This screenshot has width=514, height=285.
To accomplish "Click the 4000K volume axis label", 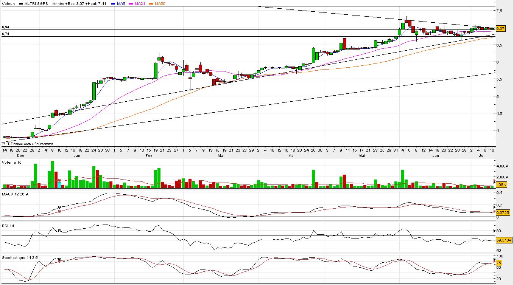I will pos(502,166).
